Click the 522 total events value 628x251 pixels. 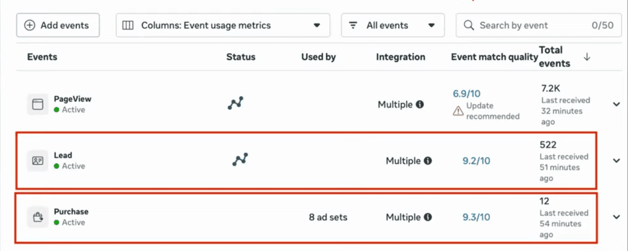pyautogui.click(x=548, y=144)
